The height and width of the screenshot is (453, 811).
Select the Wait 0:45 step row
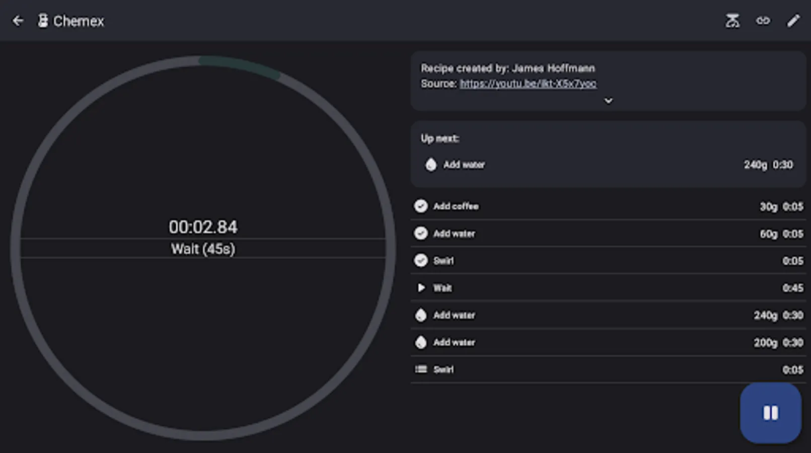[x=608, y=288]
